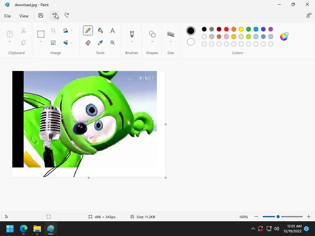Click the Windows Start button
315x236 pixels.
10,229
